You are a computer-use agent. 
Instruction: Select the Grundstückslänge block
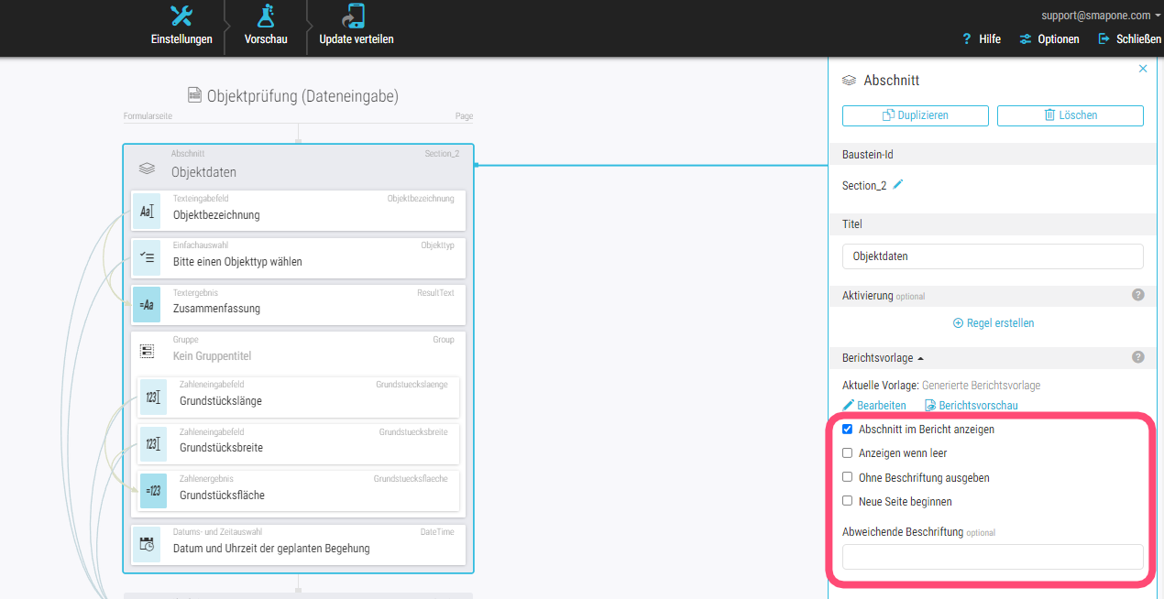pos(299,397)
